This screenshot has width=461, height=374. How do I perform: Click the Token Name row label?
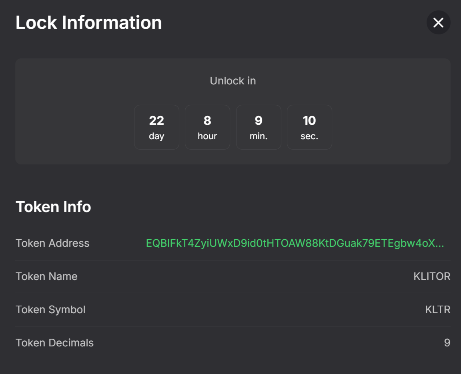click(46, 276)
